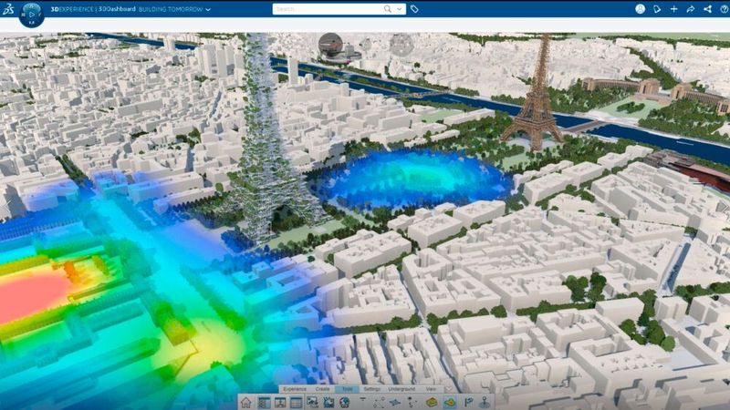Select the Tools tab
This screenshot has height=410, width=730.
tap(348, 389)
